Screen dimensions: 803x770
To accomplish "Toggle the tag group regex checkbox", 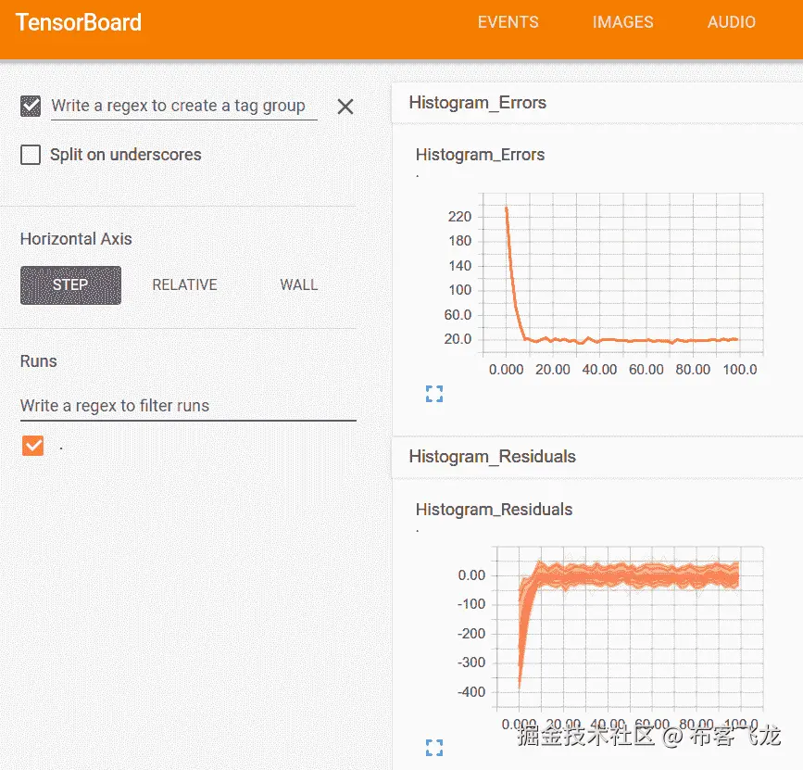I will click(x=31, y=106).
